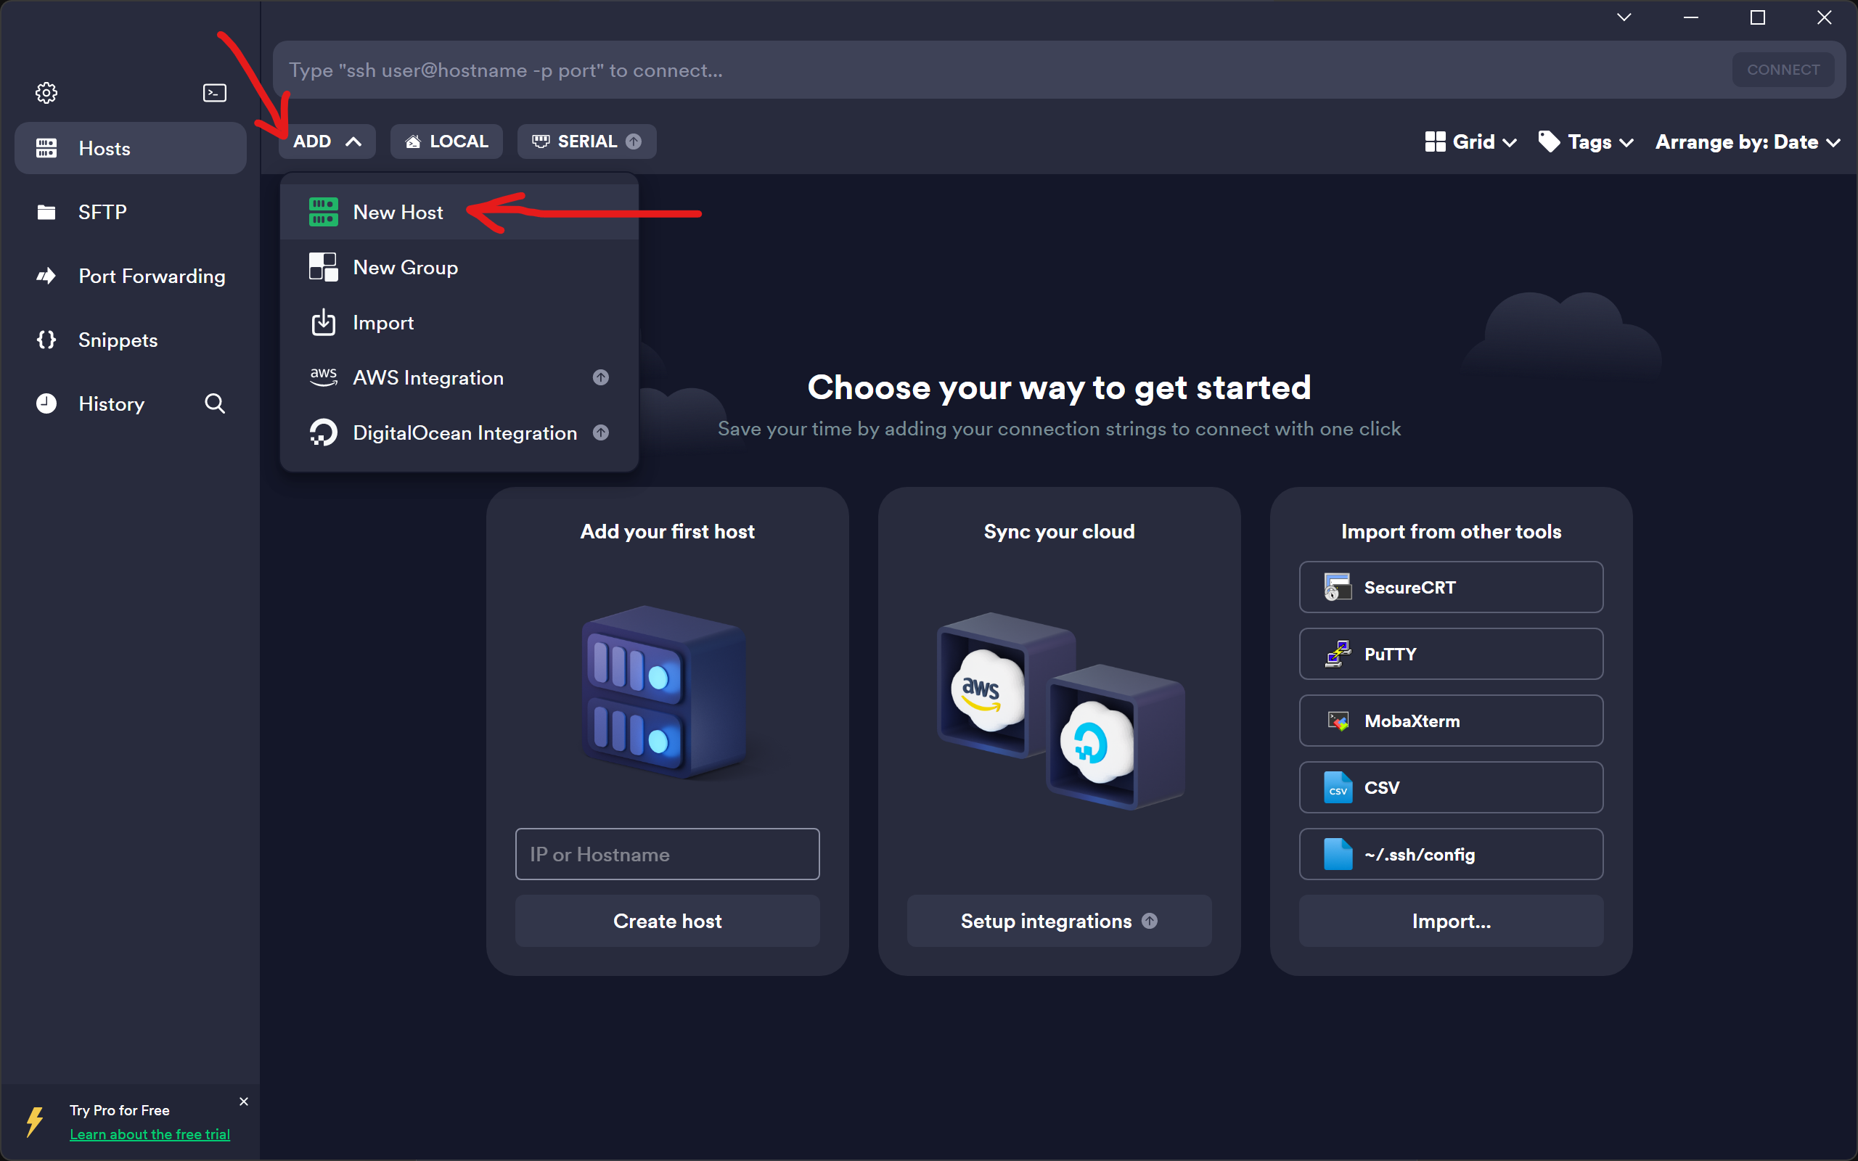Open Arrange by: Date dropdown
1858x1161 pixels.
pyautogui.click(x=1748, y=142)
